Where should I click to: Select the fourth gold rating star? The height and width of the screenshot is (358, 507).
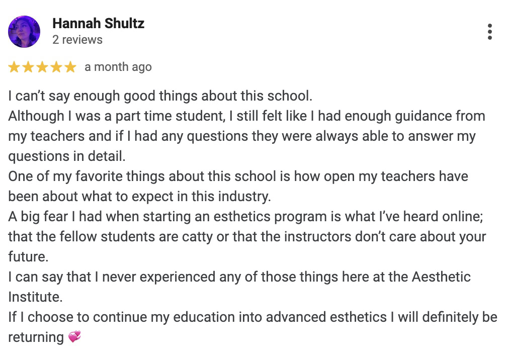coord(56,67)
